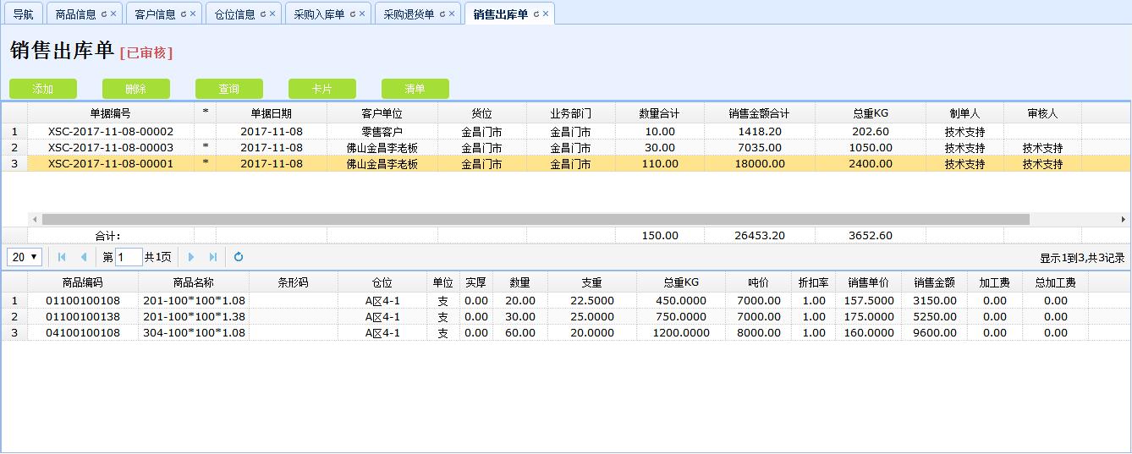Go to the first page of records
Viewport: 1132px width, 454px height.
[x=62, y=257]
